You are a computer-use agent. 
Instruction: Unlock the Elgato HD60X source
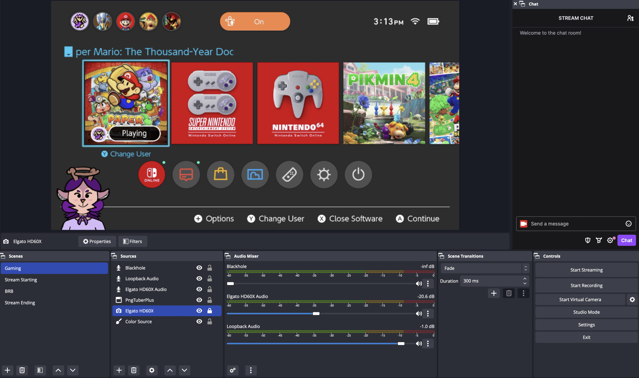[x=210, y=311]
